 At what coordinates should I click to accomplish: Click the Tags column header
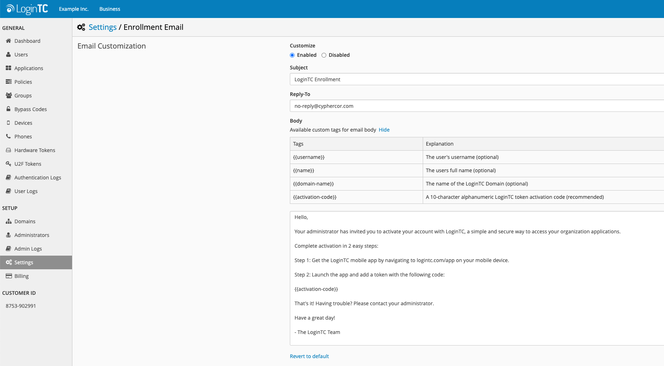(x=356, y=144)
